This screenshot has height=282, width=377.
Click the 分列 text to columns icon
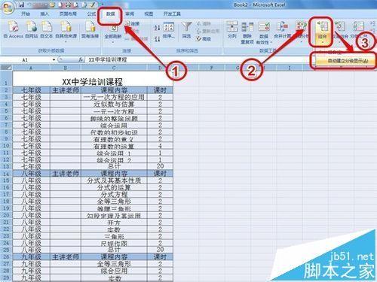click(232, 26)
